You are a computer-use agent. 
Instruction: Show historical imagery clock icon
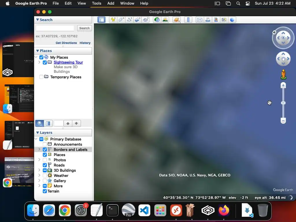click(157, 20)
